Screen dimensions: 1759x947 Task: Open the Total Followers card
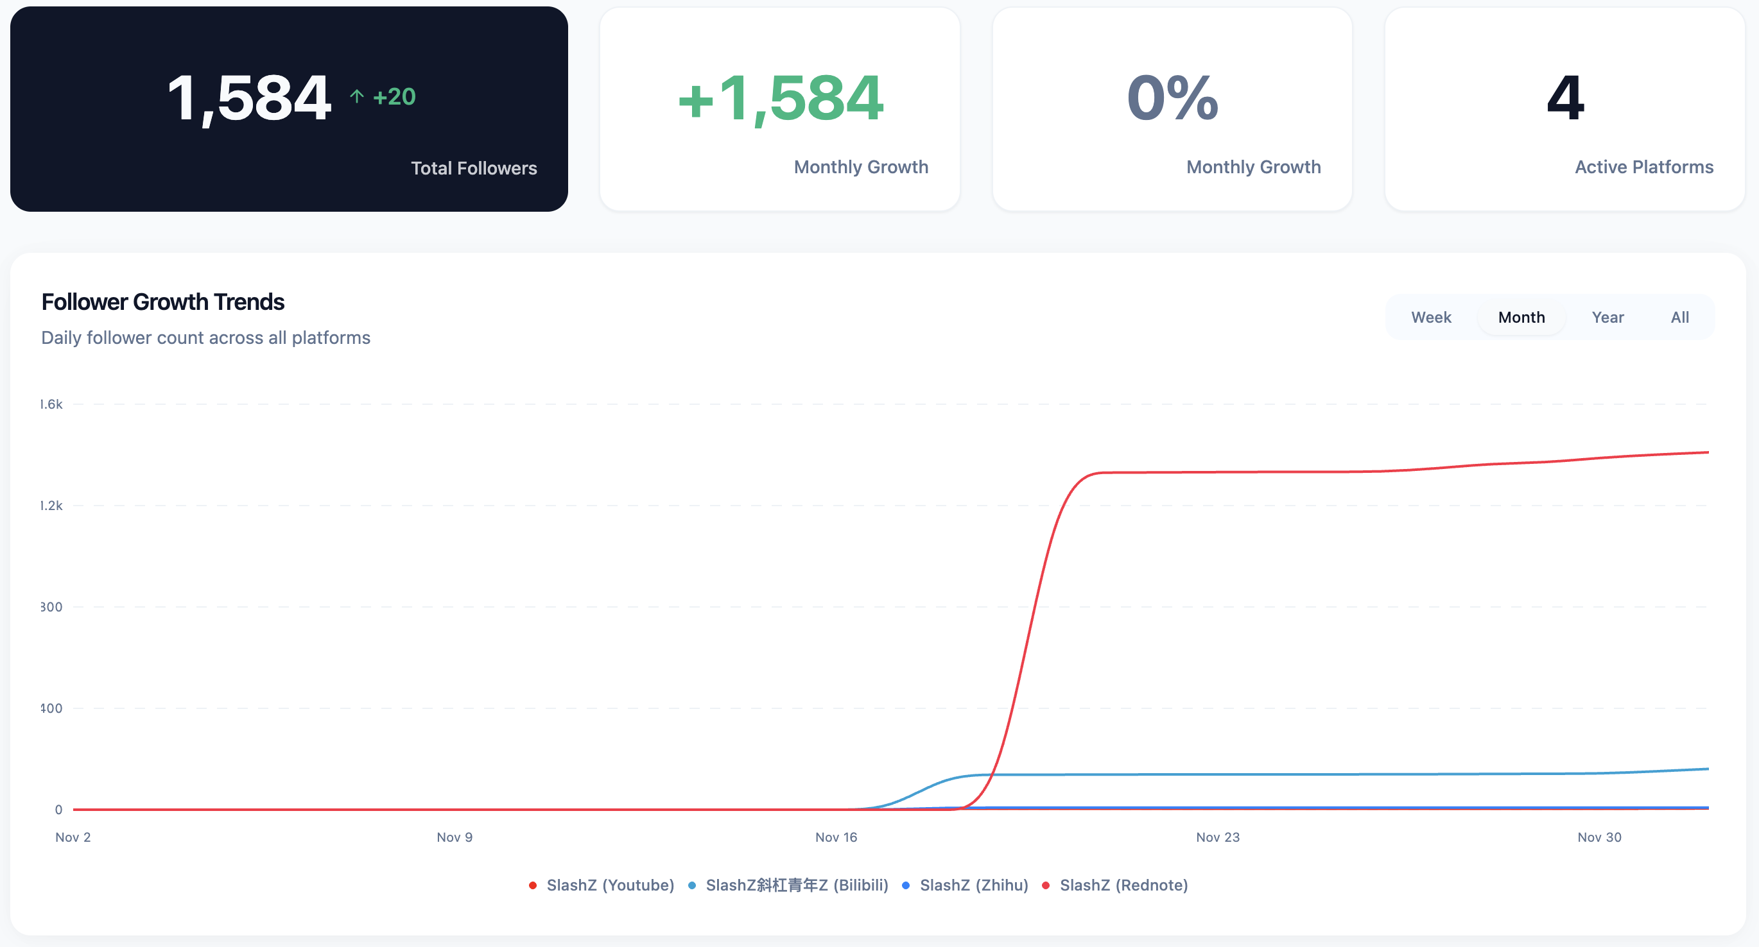[289, 109]
